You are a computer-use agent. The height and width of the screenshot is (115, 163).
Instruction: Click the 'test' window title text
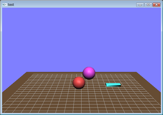pyautogui.click(x=11, y=5)
